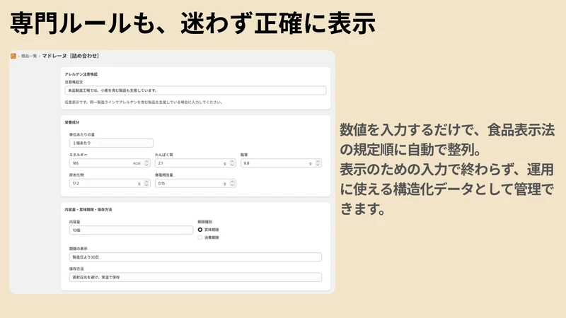The height and width of the screenshot is (318, 566).
Task: Click the エネルギー field stepper arrows
Action: point(146,163)
